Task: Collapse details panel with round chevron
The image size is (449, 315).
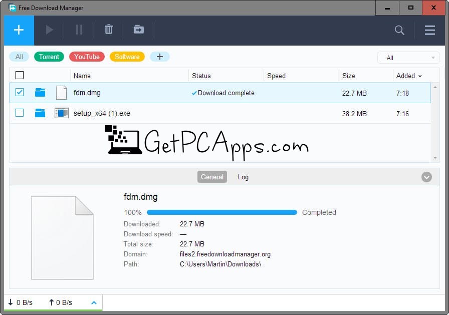Action: 426,177
